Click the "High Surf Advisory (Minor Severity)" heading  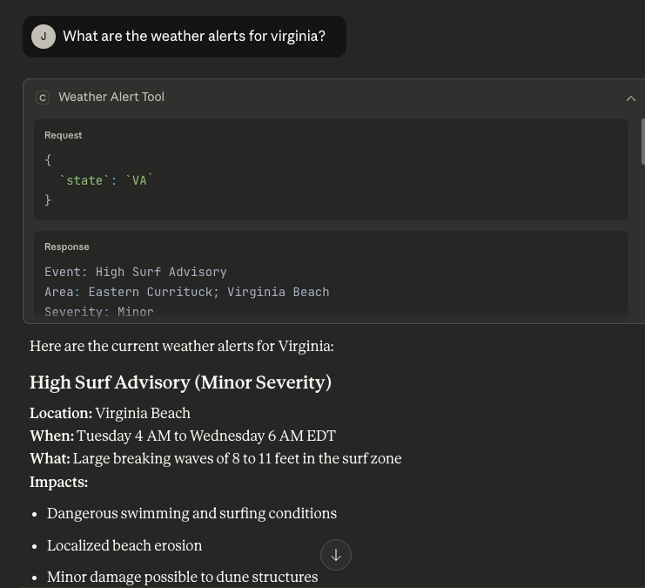click(180, 382)
